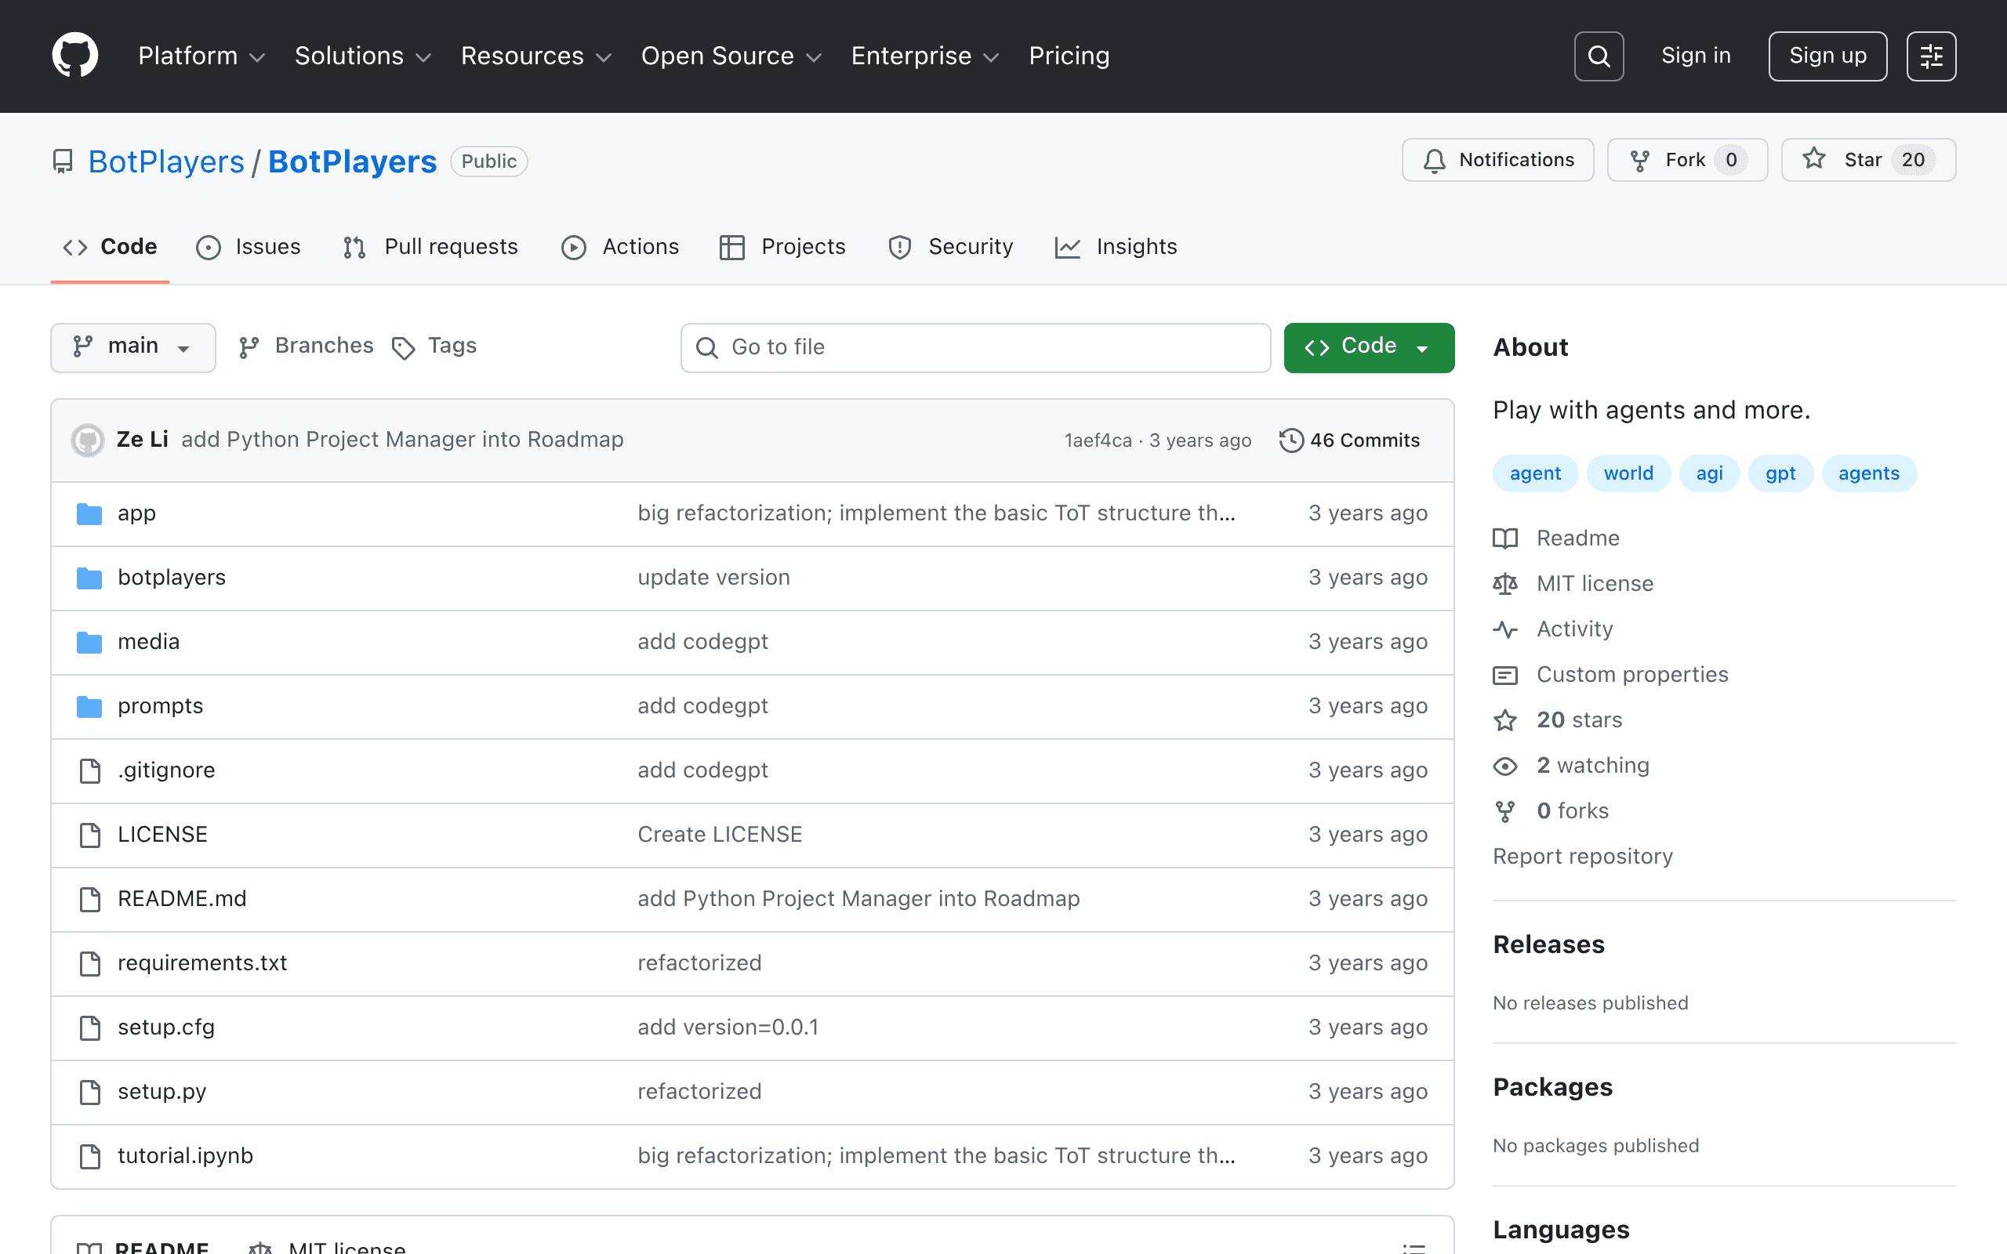Image resolution: width=2007 pixels, height=1254 pixels.
Task: Open commit message 'add version=0.0.1'
Action: point(728,1027)
